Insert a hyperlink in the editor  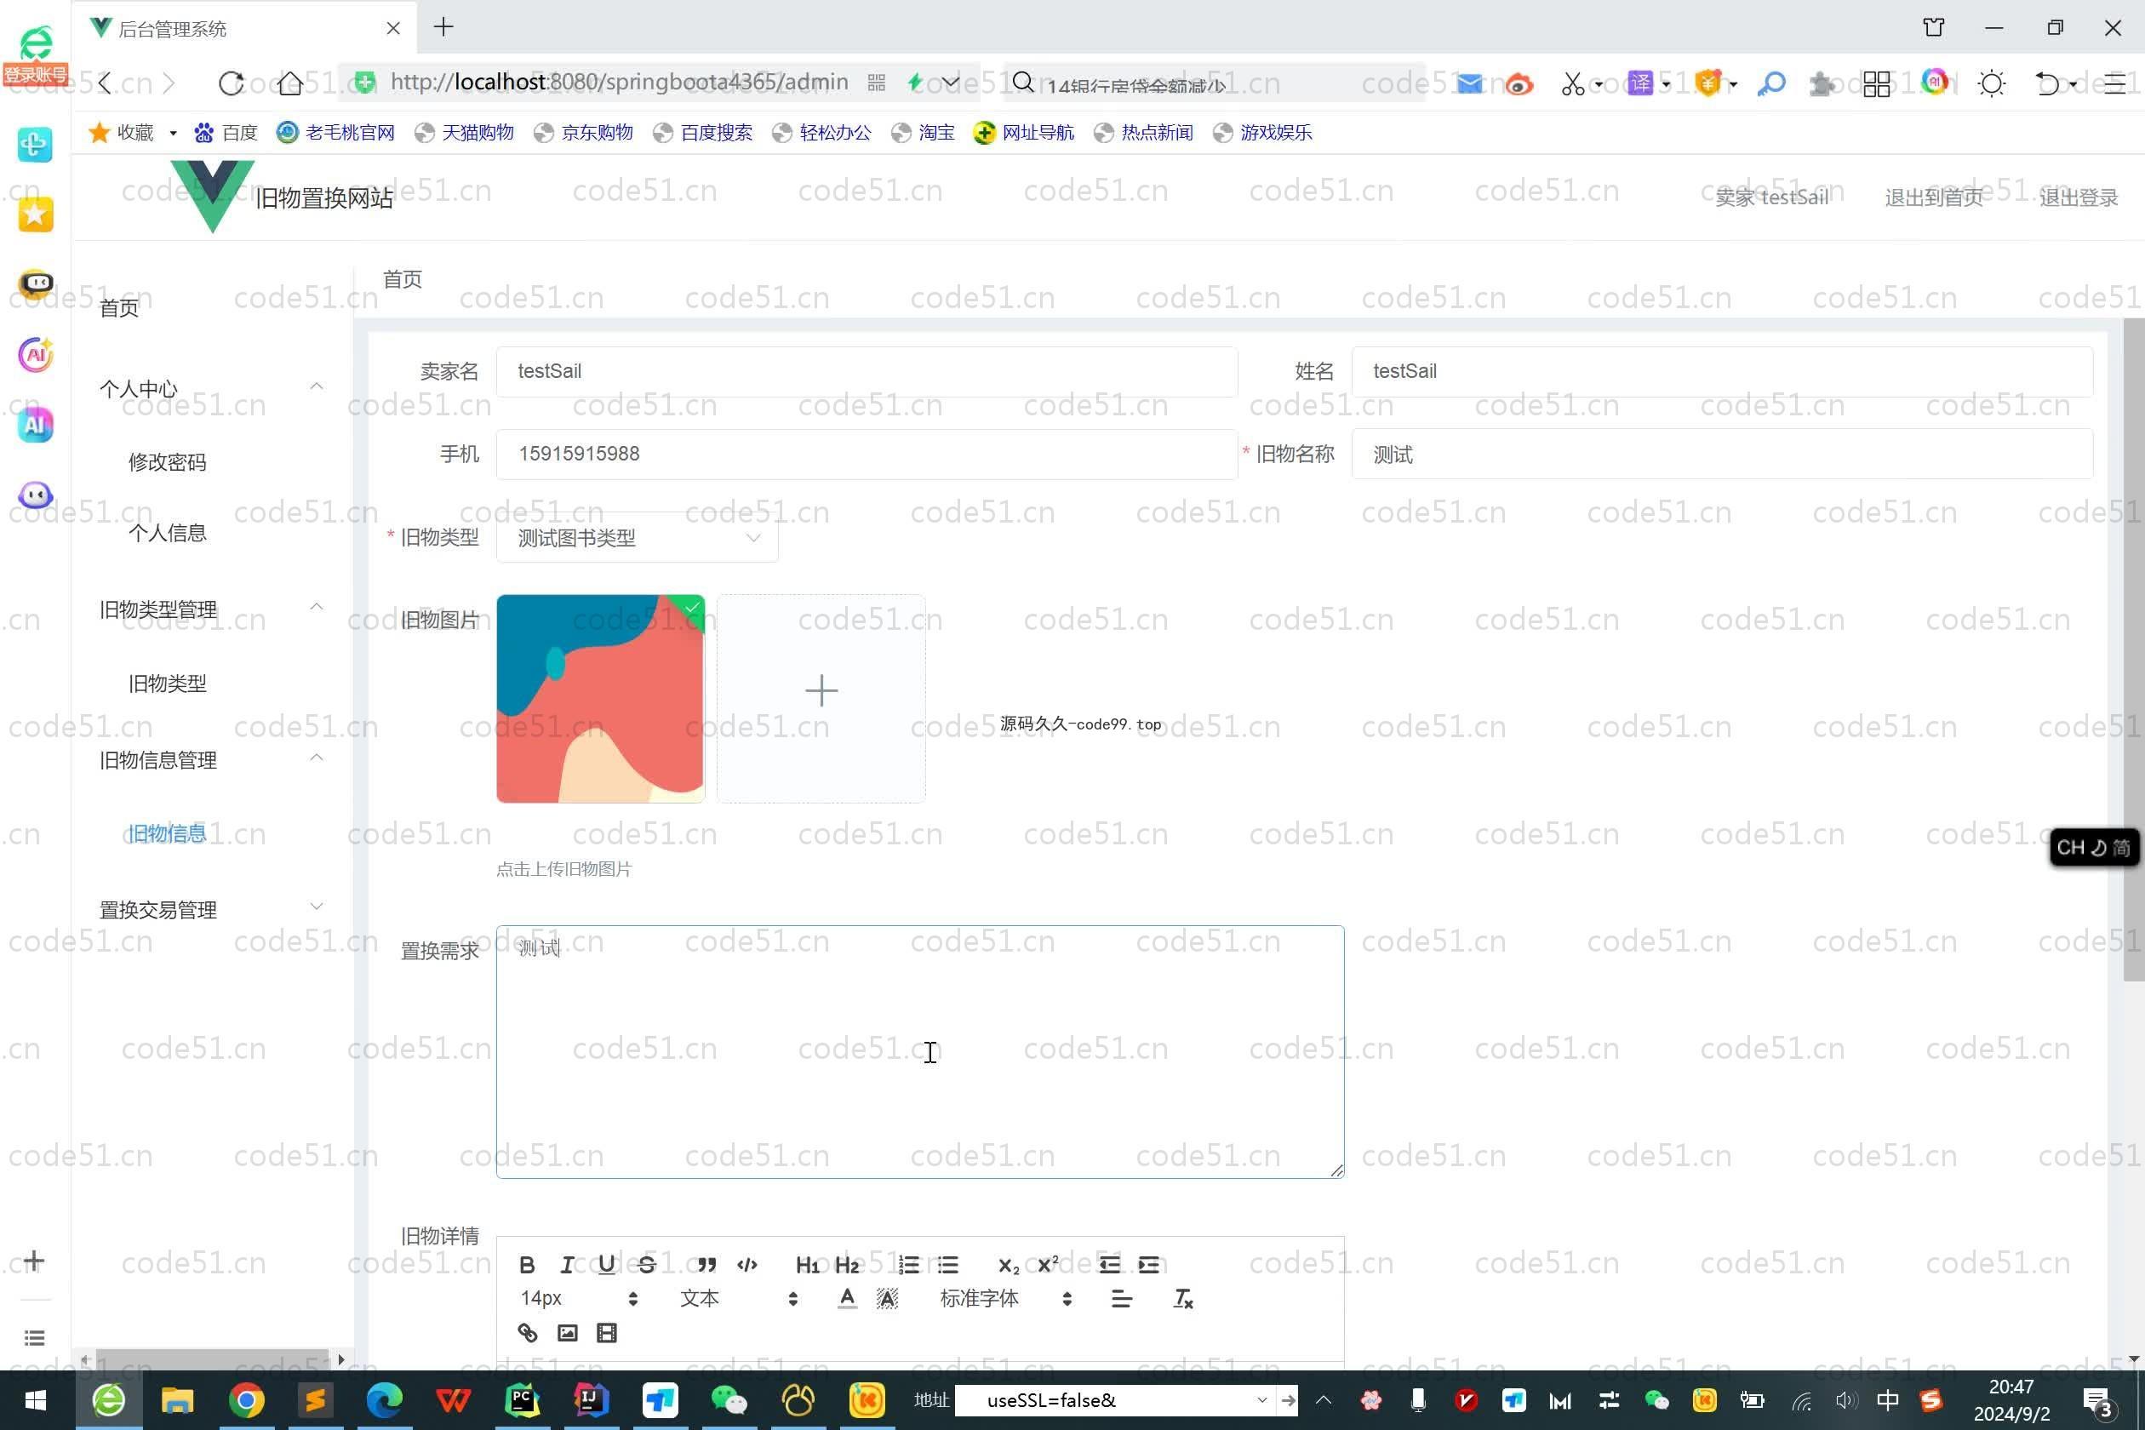(527, 1332)
